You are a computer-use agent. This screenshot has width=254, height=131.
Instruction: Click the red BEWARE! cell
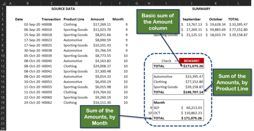[x=192, y=61]
